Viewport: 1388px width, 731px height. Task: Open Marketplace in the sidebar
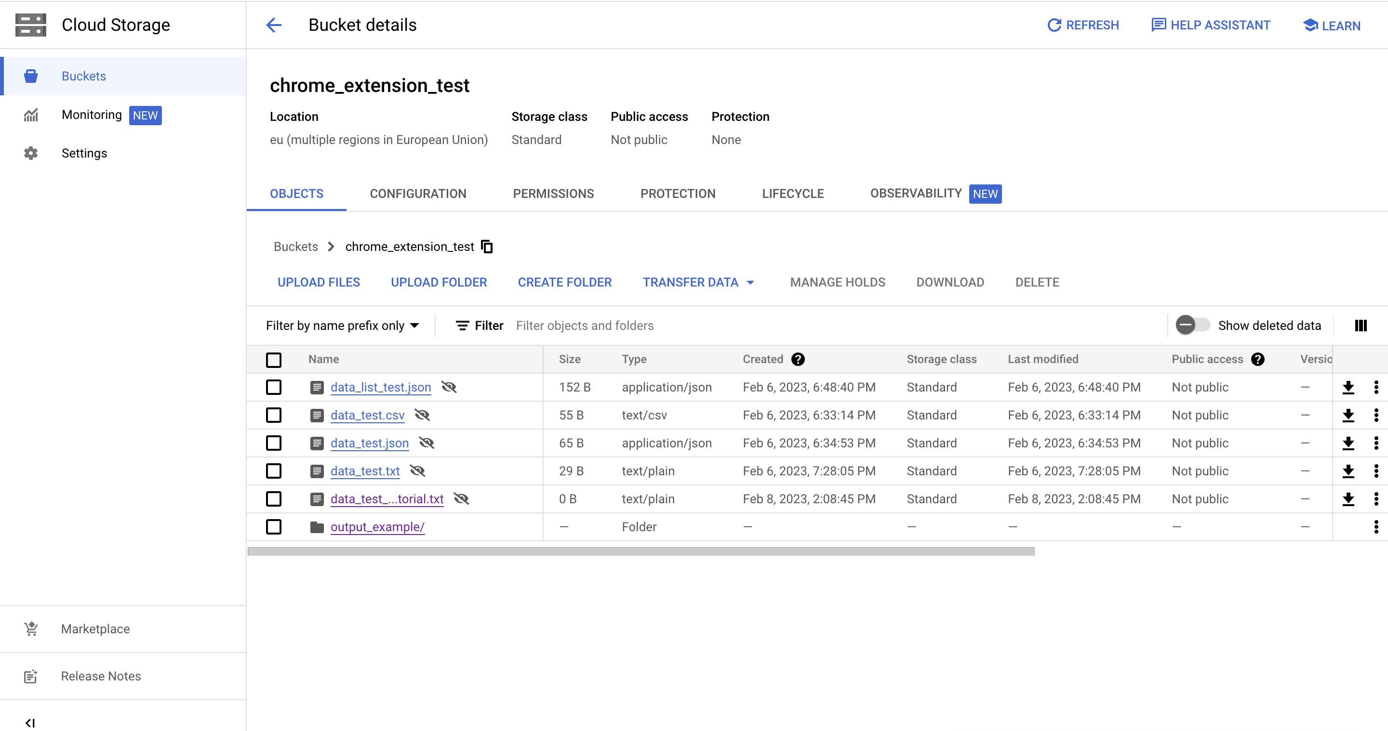(x=123, y=629)
